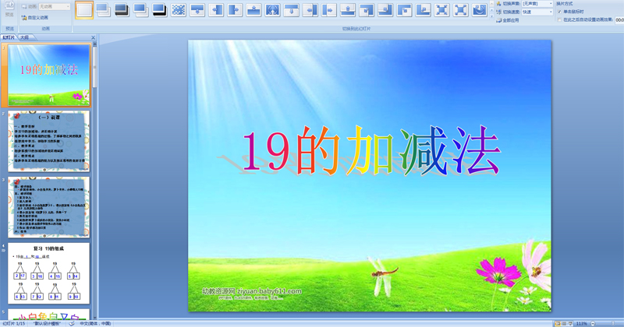The height and width of the screenshot is (327, 624).
Task: Click 中文(简体，中国) language indicator
Action: click(95, 324)
